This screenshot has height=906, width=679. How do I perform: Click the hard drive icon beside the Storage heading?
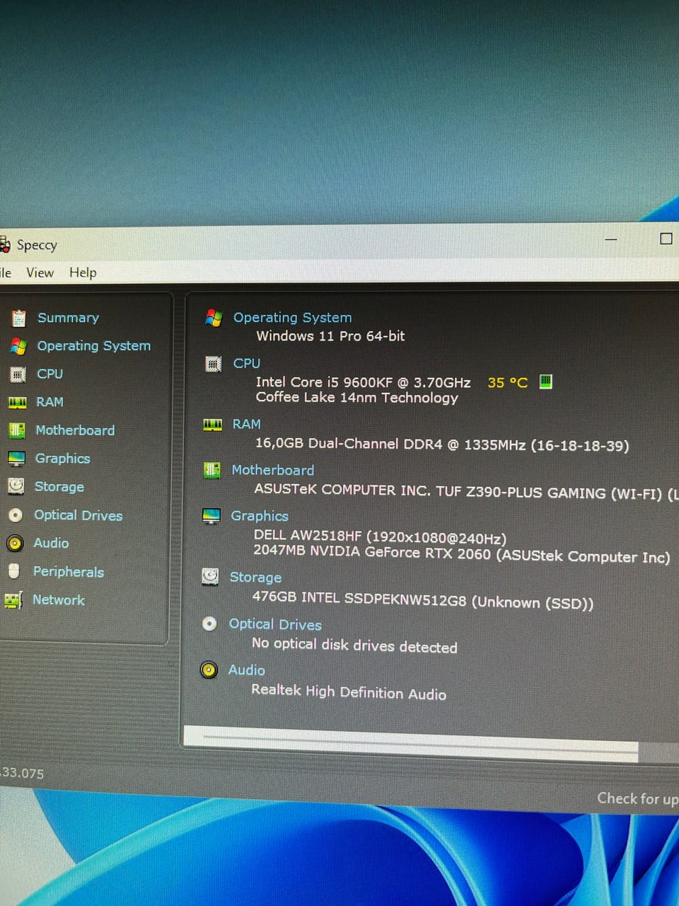coord(210,577)
